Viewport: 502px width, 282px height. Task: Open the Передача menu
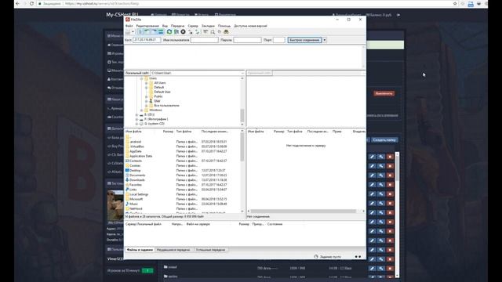[x=178, y=26]
